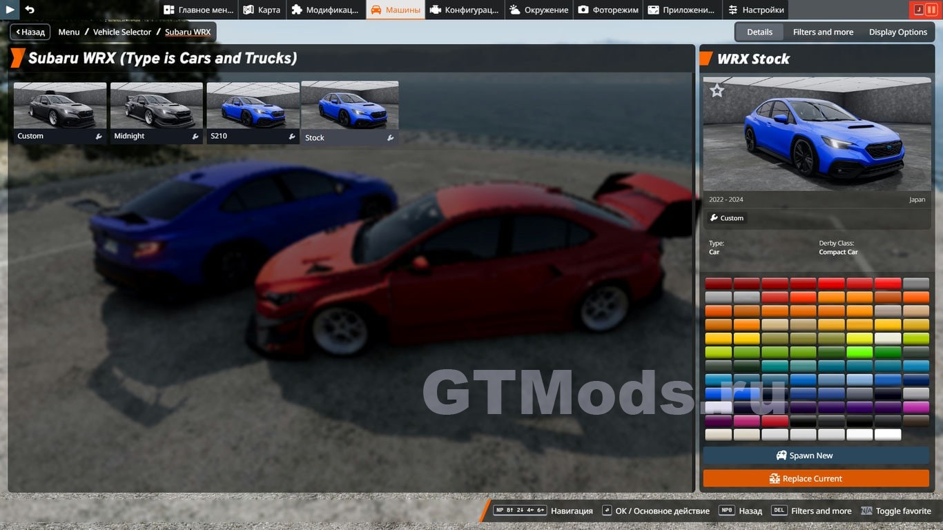Open the Окружение environment tab
This screenshot has height=530, width=943.
point(539,10)
